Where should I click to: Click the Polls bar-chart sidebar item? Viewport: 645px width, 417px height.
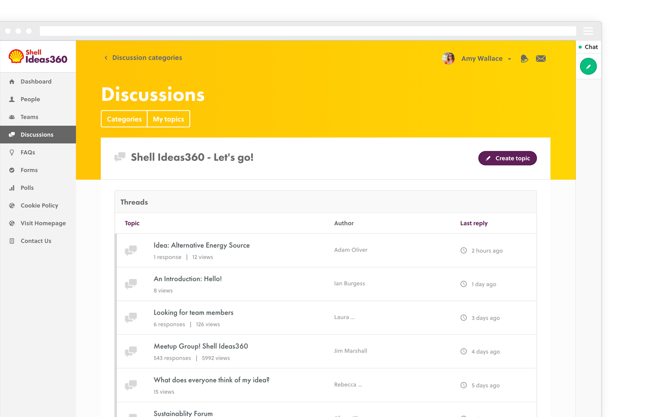point(27,188)
